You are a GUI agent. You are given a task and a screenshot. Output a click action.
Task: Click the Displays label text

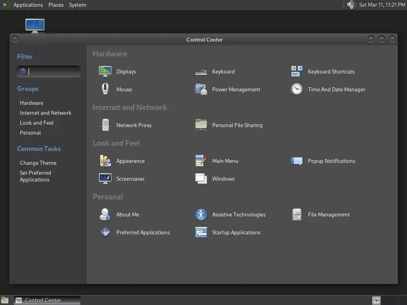(126, 71)
